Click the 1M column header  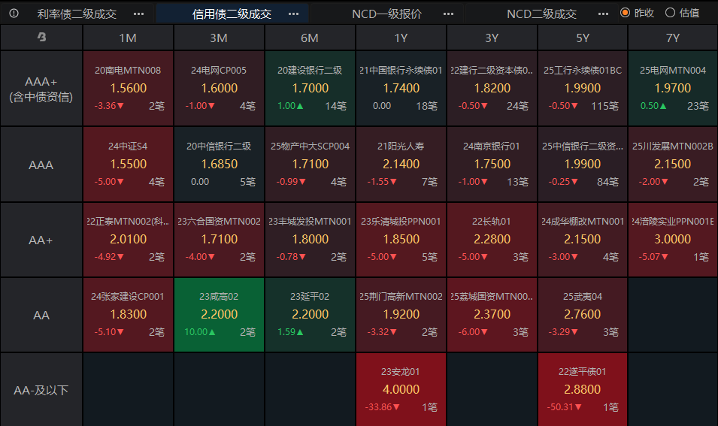click(x=128, y=38)
